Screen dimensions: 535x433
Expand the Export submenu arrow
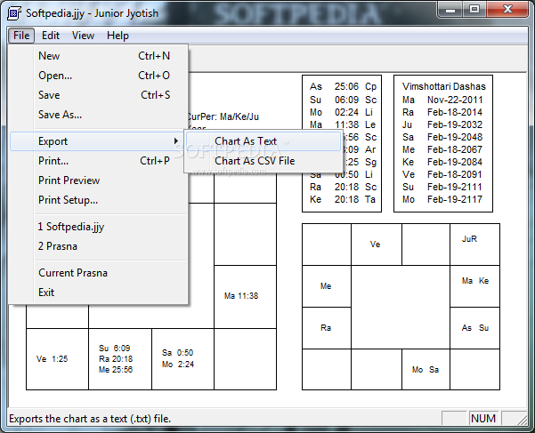[x=176, y=141]
